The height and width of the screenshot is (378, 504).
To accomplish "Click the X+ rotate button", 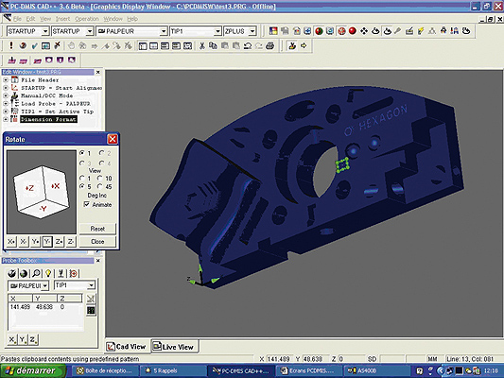I will tap(11, 242).
